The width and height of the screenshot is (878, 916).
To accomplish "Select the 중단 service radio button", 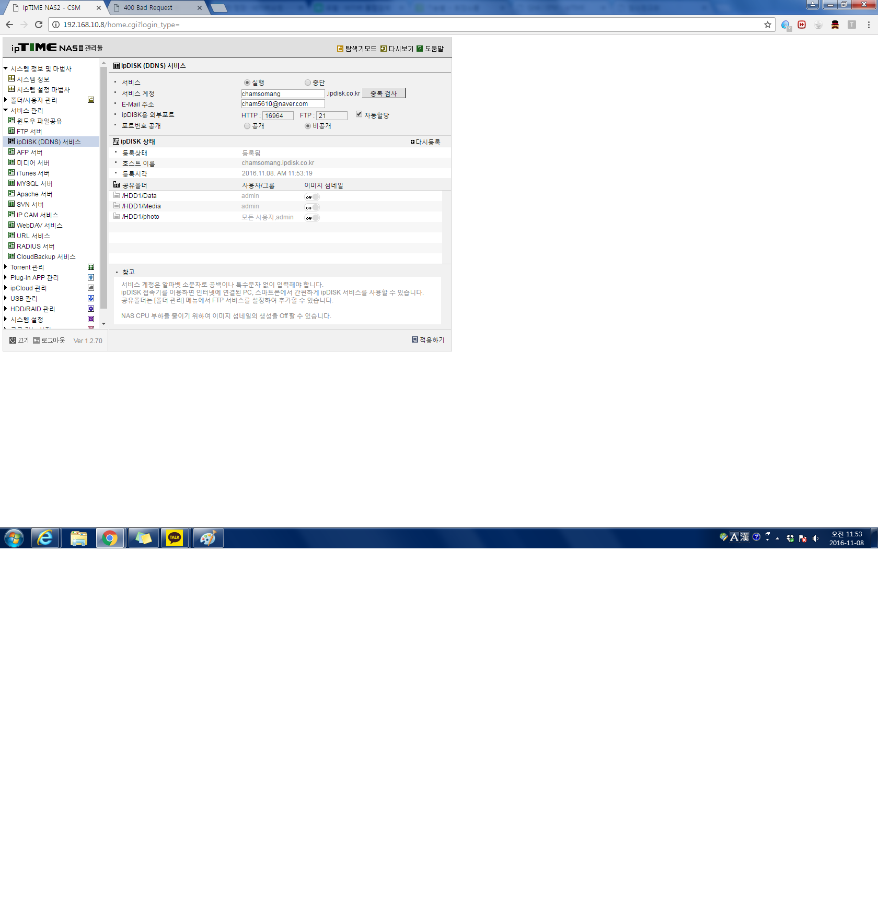I will (x=308, y=83).
